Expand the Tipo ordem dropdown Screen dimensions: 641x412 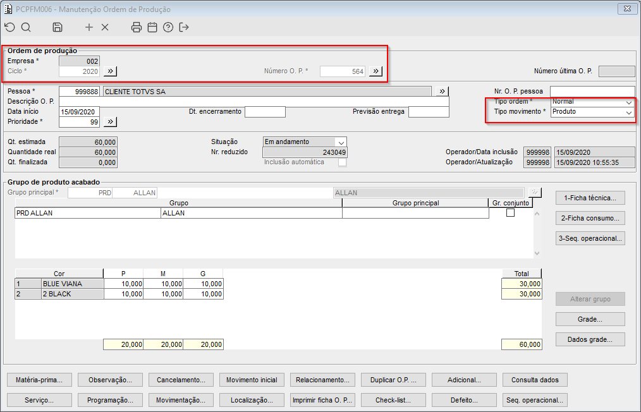pyautogui.click(x=629, y=102)
